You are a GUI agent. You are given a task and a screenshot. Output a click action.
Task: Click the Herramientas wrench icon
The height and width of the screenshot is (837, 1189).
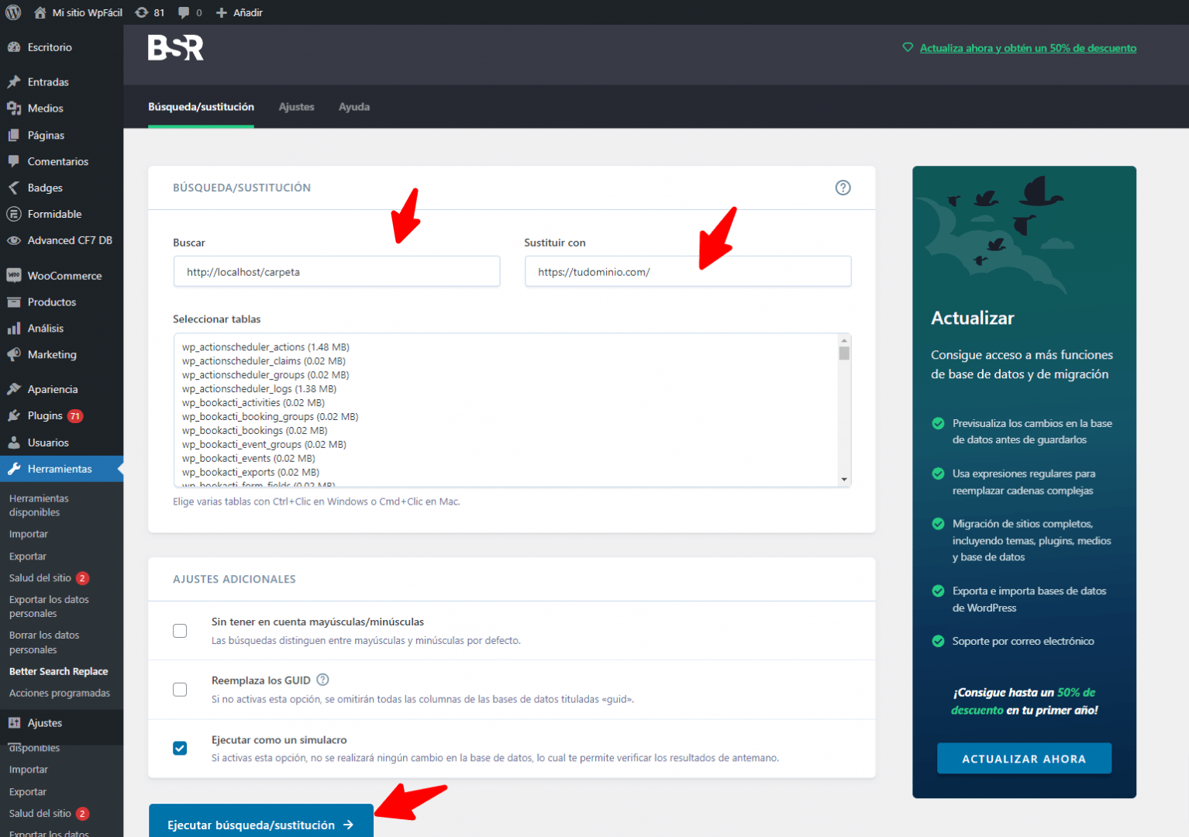click(x=14, y=469)
